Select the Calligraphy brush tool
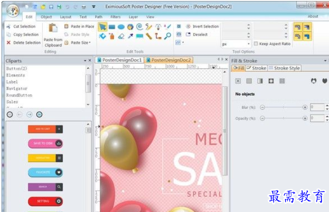 click(167, 27)
